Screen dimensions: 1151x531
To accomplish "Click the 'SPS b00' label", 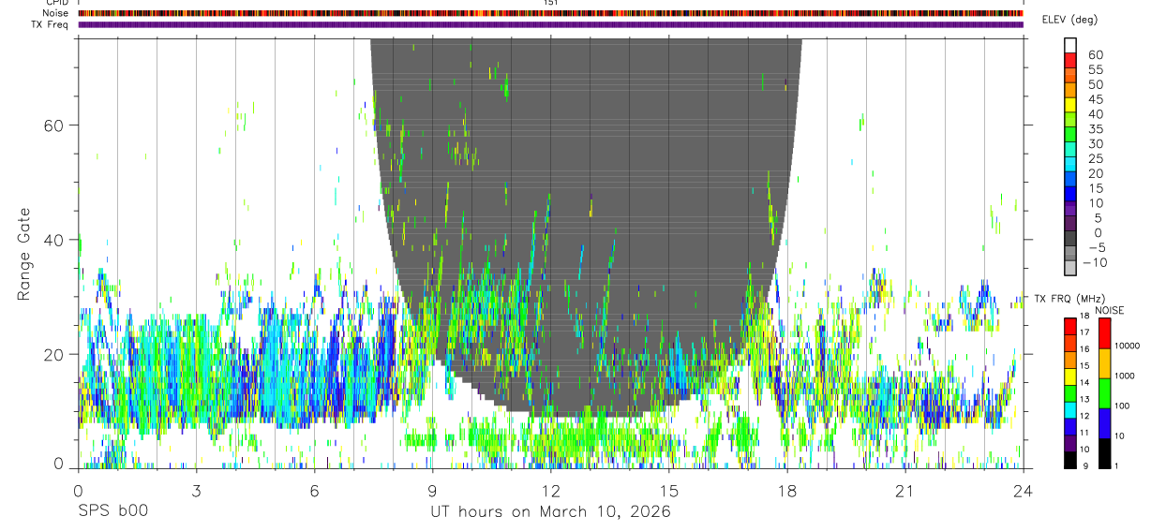I will coord(112,511).
